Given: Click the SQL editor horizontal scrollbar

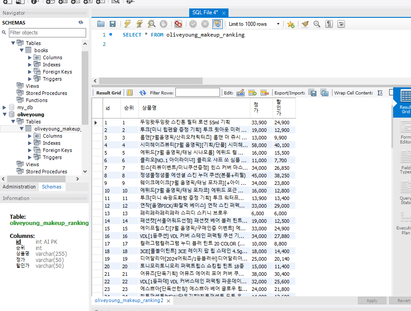Looking at the screenshot, I should pos(151,81).
